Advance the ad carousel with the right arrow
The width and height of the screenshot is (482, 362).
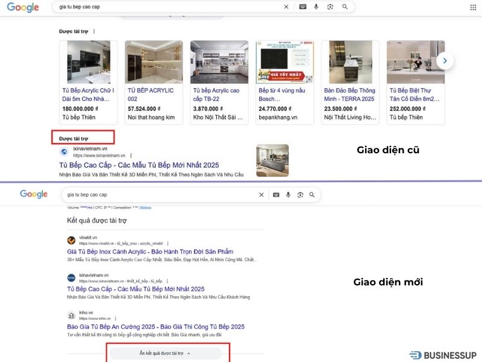tap(445, 60)
